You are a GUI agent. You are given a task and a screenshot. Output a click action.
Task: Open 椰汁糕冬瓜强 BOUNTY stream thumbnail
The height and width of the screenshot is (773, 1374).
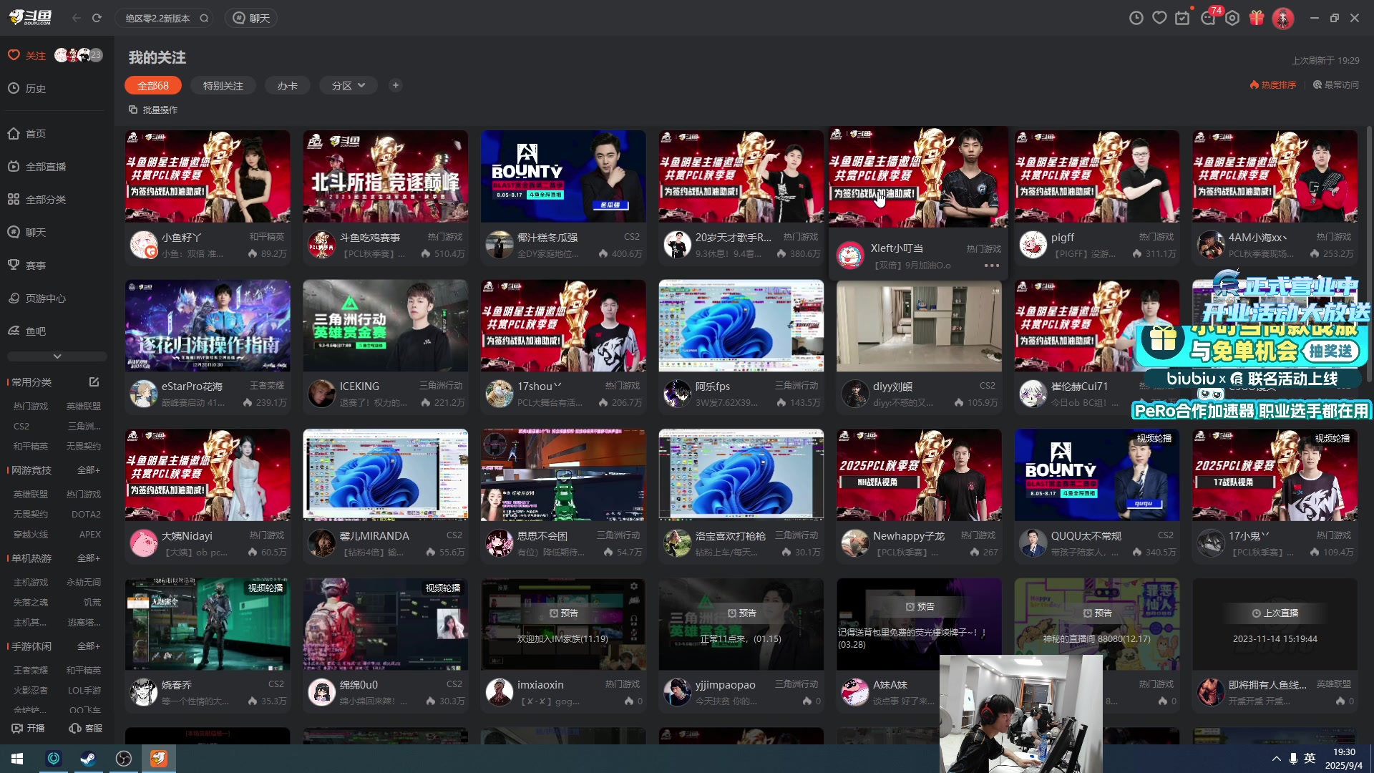click(x=563, y=176)
